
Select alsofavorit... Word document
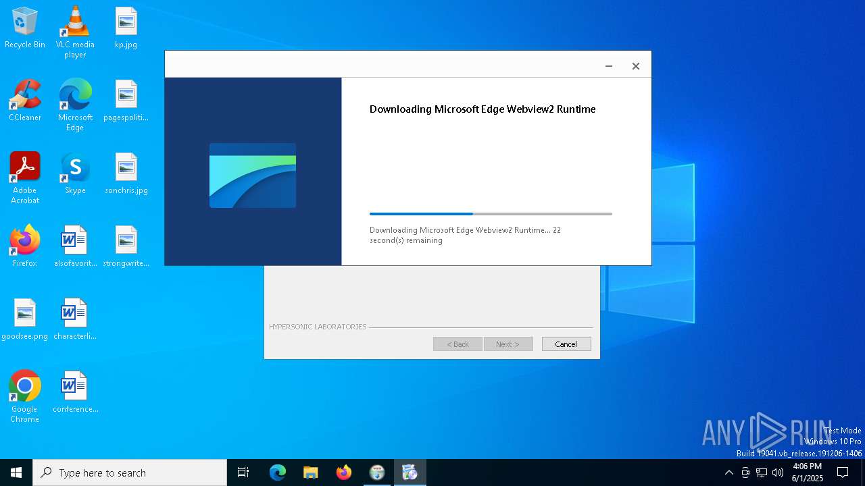pos(75,247)
